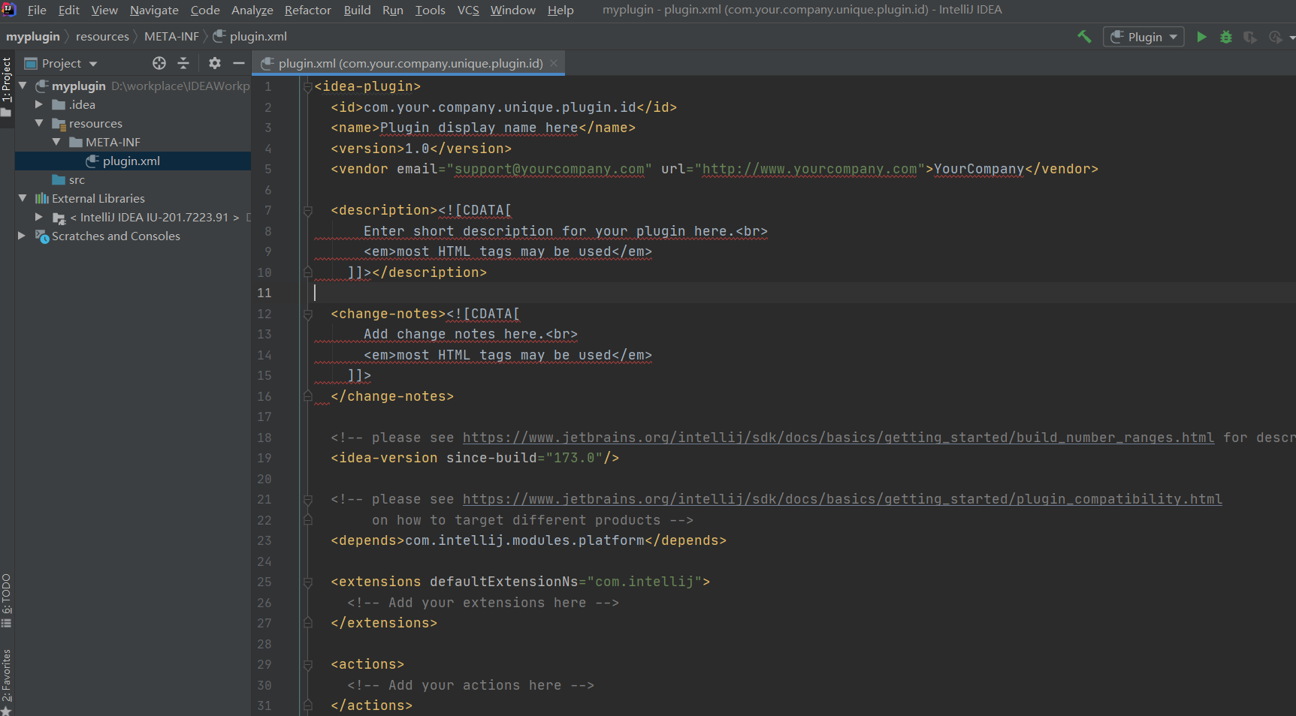Viewport: 1296px width, 716px height.
Task: Select the resources folder row
Action: tap(133, 123)
